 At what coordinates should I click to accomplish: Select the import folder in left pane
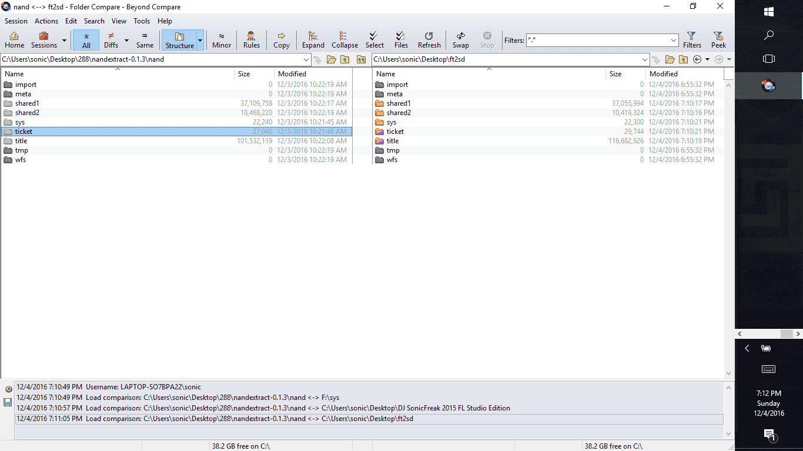click(x=176, y=85)
